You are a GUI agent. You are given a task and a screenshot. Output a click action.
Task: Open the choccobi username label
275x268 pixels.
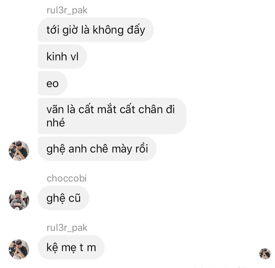[x=66, y=178]
